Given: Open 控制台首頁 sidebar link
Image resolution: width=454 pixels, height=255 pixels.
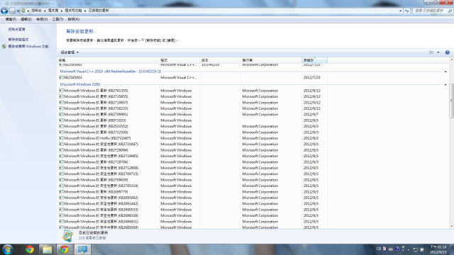Looking at the screenshot, I should (16, 30).
